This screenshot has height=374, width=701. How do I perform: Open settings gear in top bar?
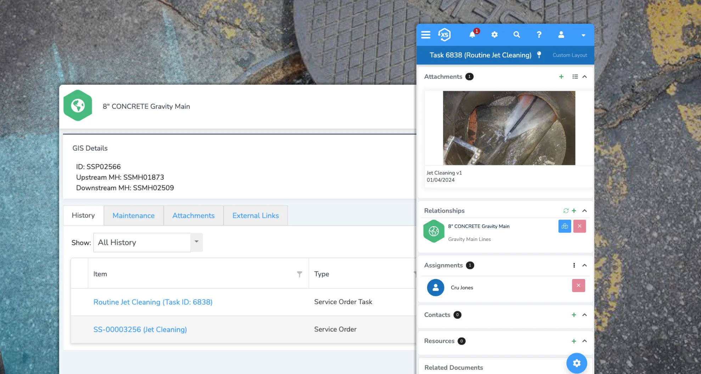[494, 35]
